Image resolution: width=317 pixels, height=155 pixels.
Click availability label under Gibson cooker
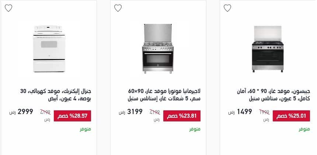pos(304,129)
